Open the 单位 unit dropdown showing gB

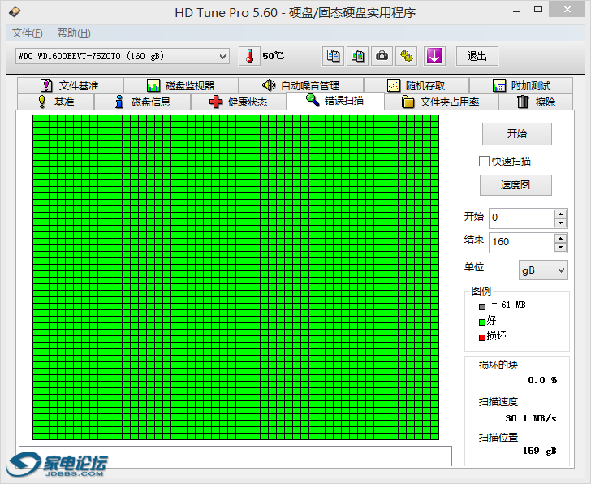coord(543,270)
